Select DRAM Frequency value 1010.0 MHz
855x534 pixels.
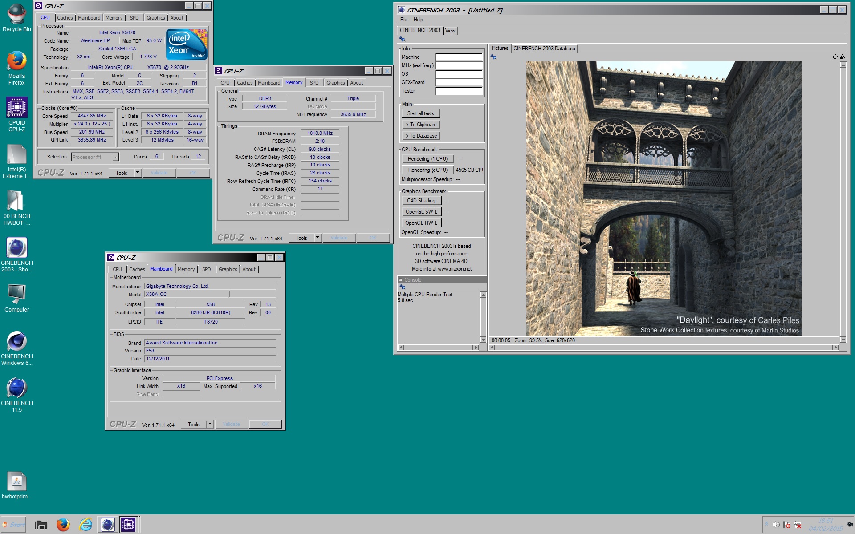pos(320,133)
